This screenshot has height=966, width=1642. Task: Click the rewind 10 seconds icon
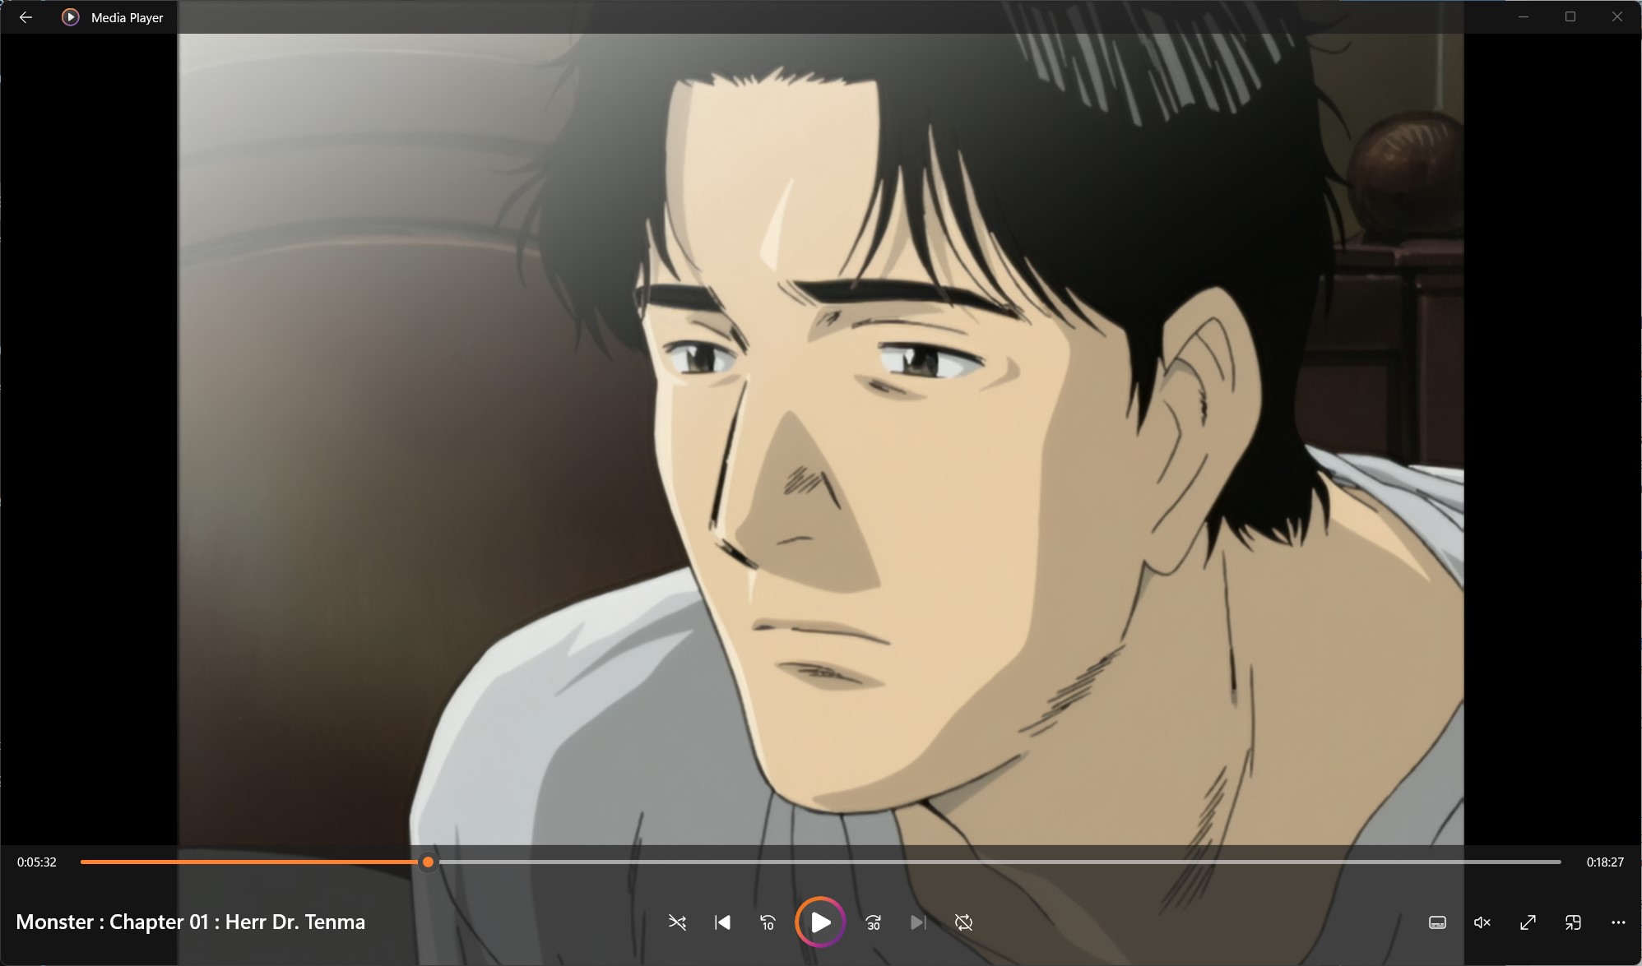click(768, 921)
